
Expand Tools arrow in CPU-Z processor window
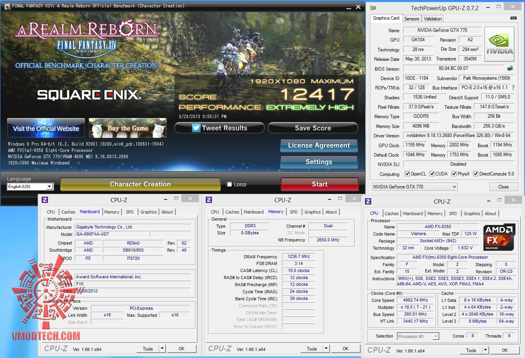[x=485, y=350]
